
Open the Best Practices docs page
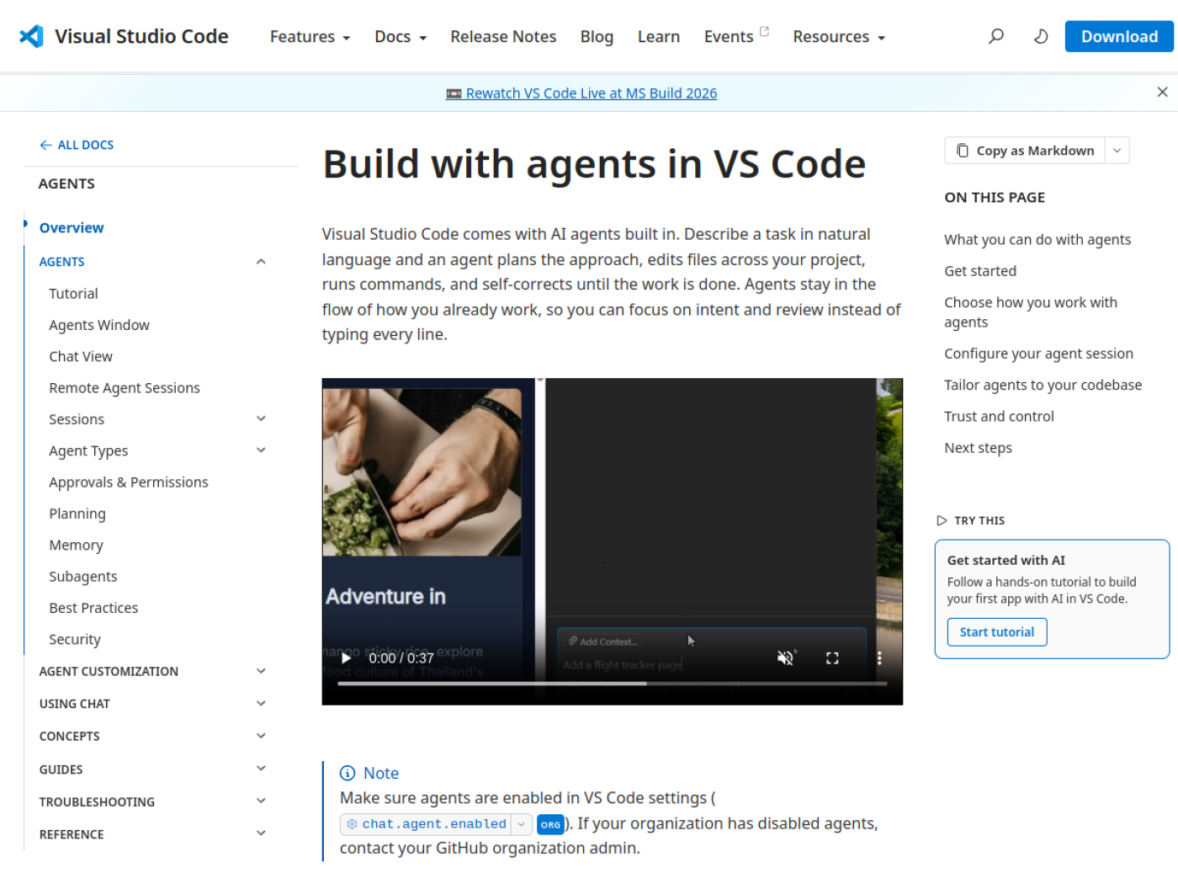pos(93,608)
